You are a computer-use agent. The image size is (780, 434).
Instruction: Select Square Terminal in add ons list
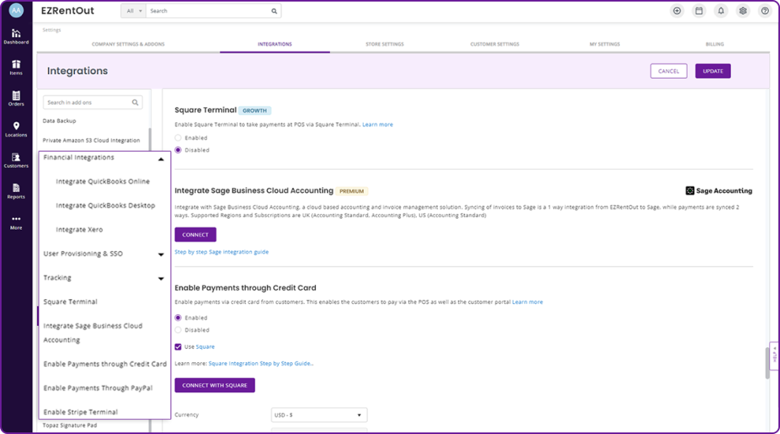[x=70, y=301]
